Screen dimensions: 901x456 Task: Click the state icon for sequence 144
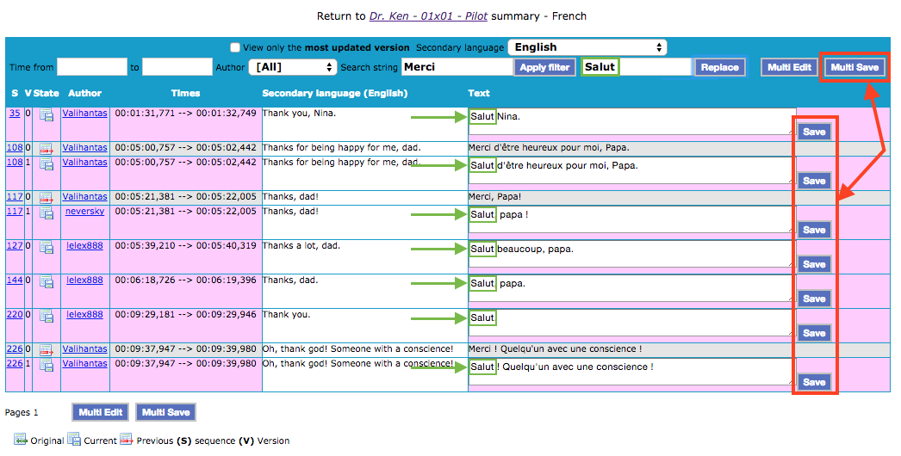click(47, 281)
